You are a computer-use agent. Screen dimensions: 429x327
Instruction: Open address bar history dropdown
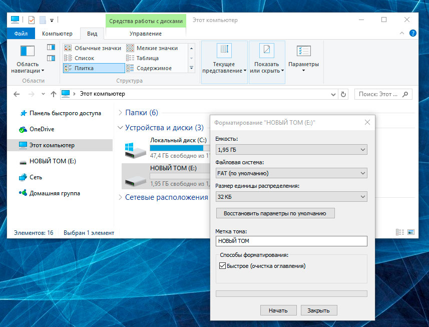pos(333,95)
